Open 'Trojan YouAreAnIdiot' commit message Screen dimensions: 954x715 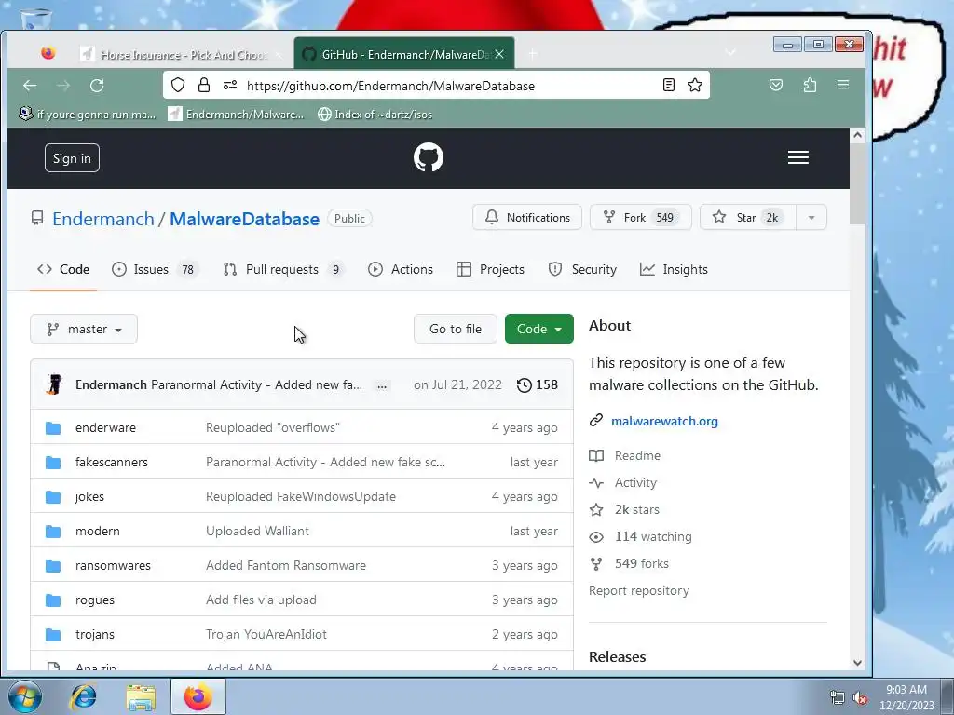[266, 634]
